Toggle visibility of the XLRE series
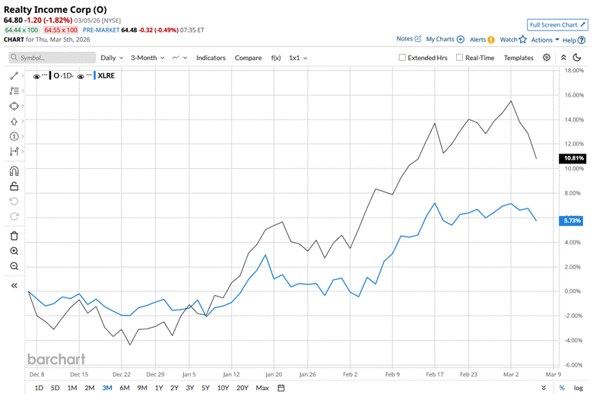Viewport: 593px width, 394px height. [x=81, y=76]
